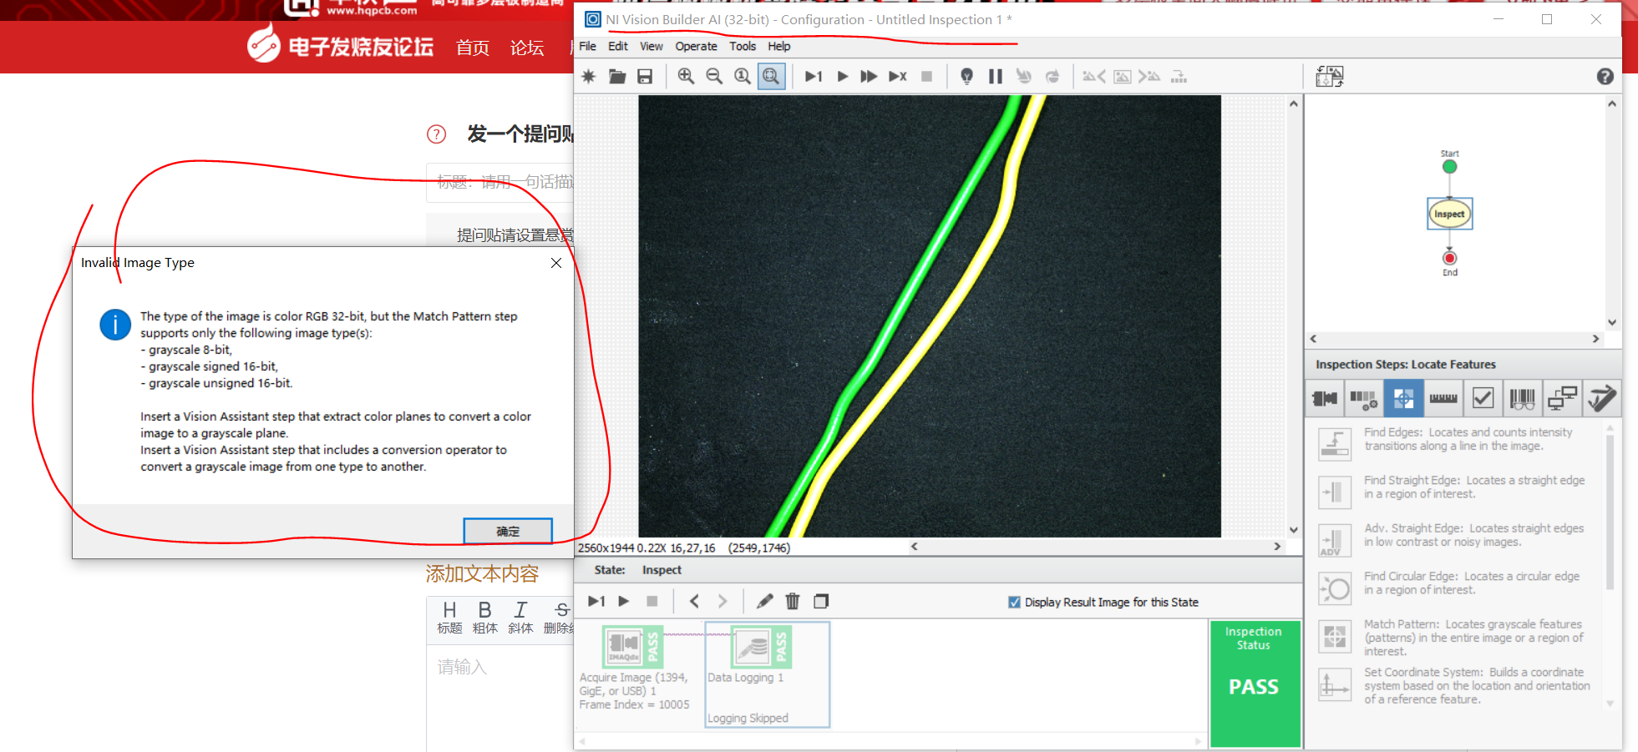Open the state diagram layout icon
This screenshot has height=752, width=1638.
1330,77
